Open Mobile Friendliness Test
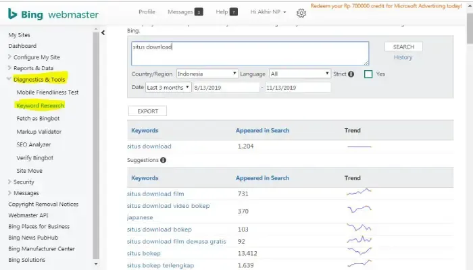The image size is (473, 270). click(47, 92)
